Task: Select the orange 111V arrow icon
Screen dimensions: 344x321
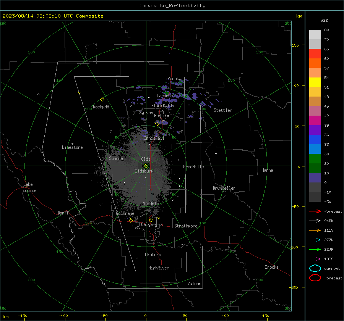Action: point(315,230)
